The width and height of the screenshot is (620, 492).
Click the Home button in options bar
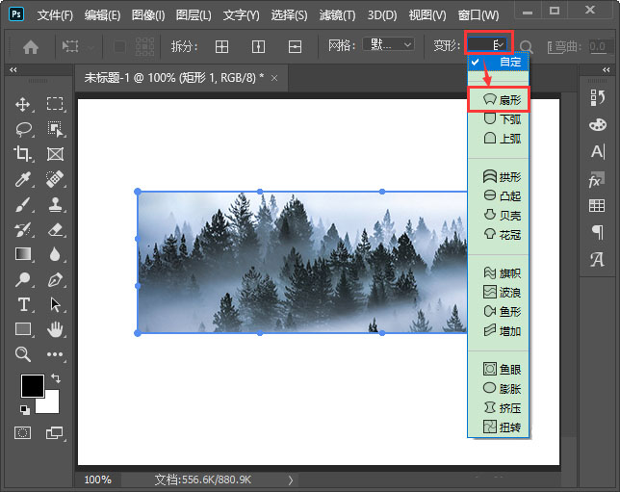coord(31,47)
